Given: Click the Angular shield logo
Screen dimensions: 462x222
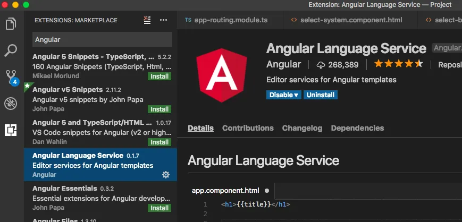Looking at the screenshot, I should coord(222,75).
